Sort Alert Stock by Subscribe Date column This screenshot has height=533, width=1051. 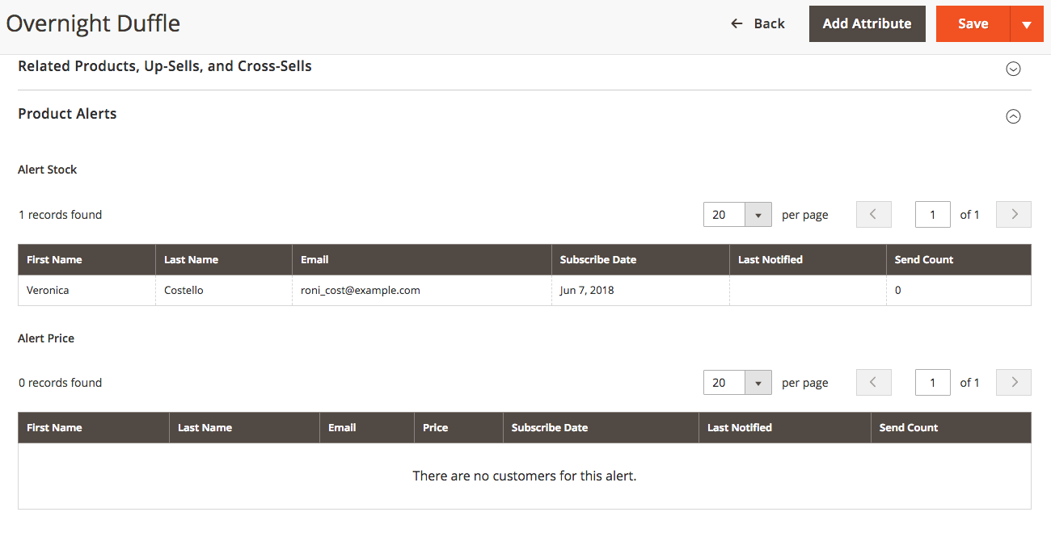[x=597, y=260]
